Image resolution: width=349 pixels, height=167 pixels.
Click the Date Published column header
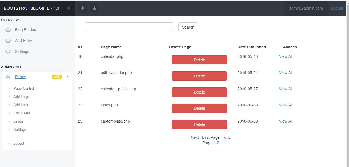coord(252,47)
